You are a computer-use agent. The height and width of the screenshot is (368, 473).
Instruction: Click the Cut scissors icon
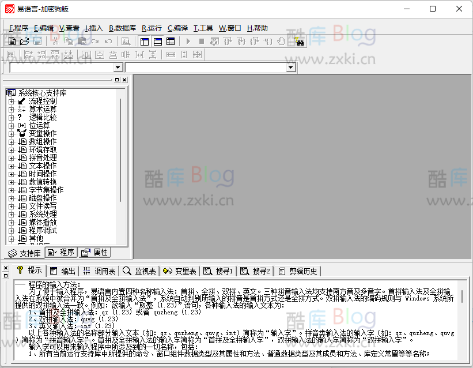pos(55,42)
